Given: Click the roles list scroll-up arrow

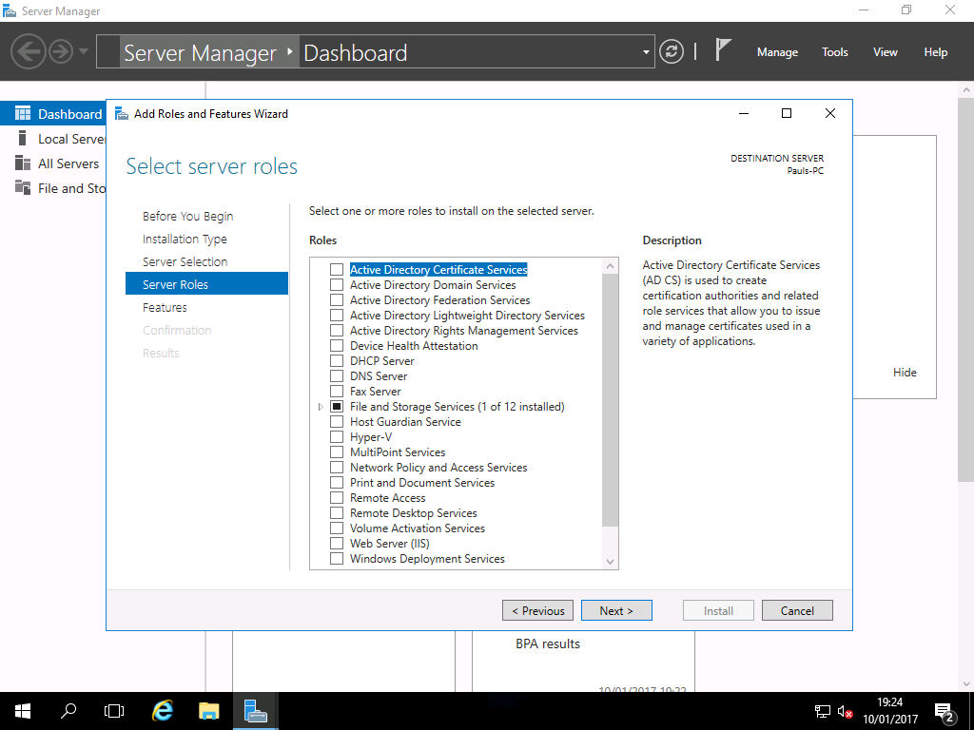Looking at the screenshot, I should click(x=610, y=266).
